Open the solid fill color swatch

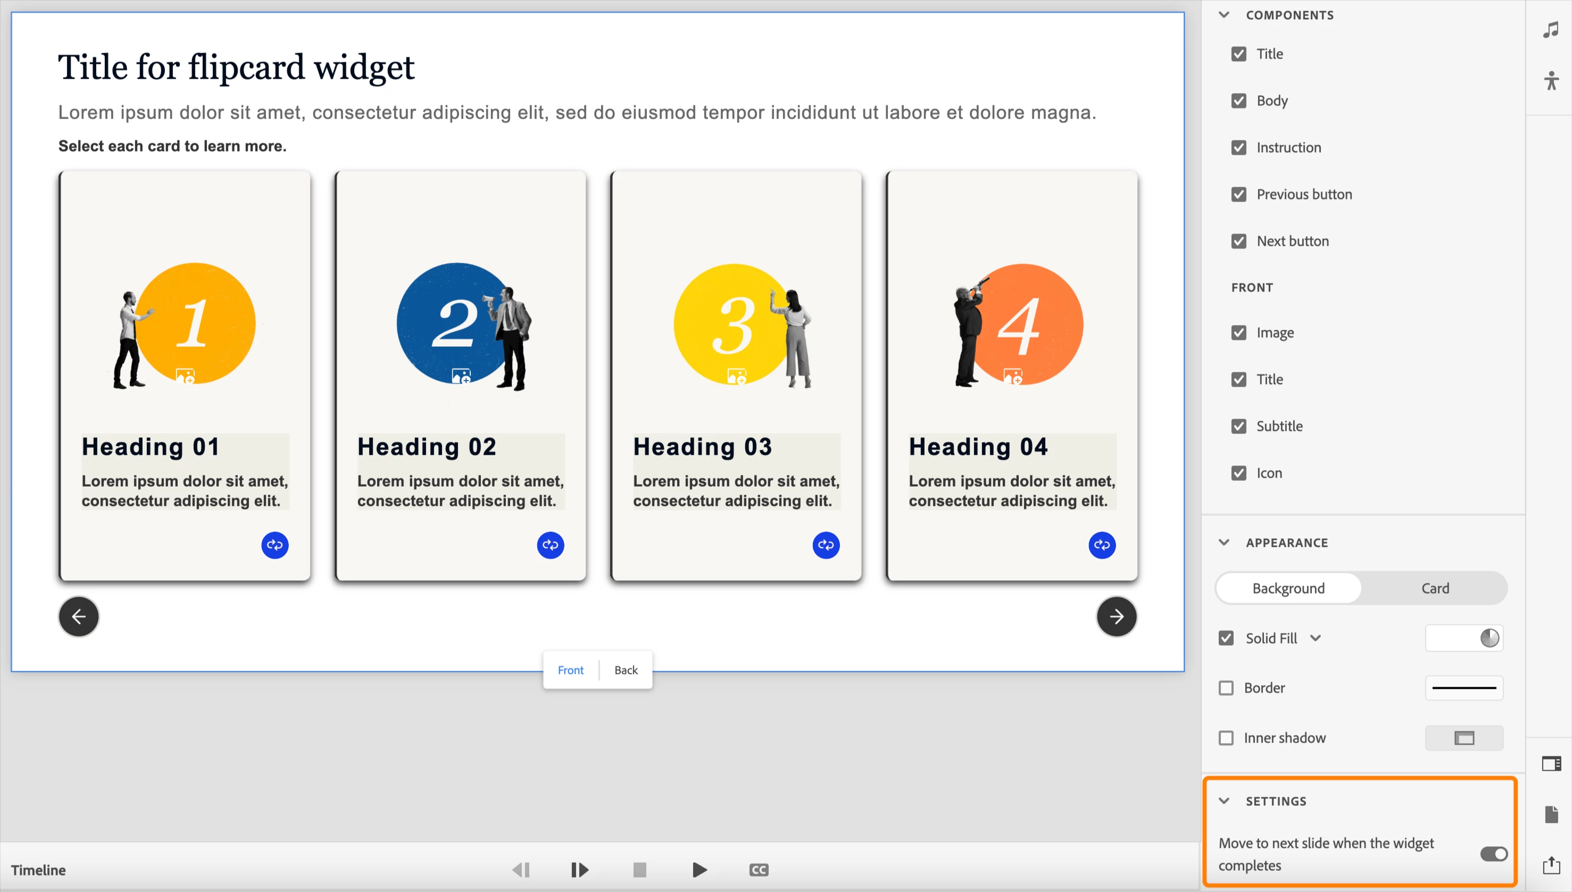click(1463, 638)
